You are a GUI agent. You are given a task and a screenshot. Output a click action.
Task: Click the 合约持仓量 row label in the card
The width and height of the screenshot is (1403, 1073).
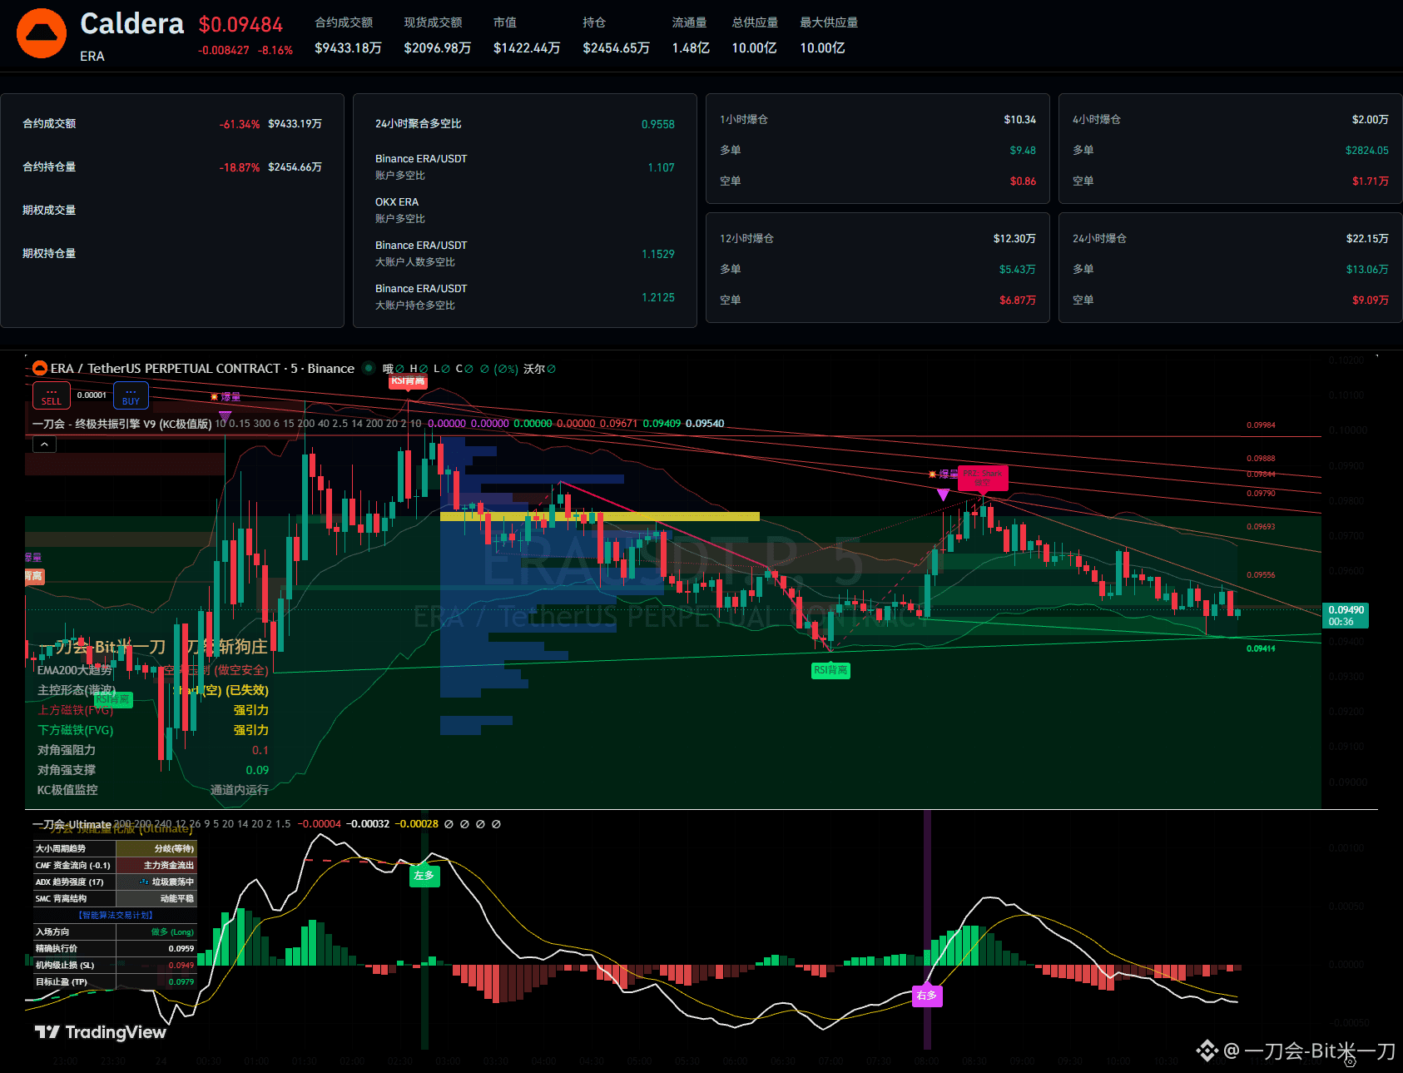49,166
